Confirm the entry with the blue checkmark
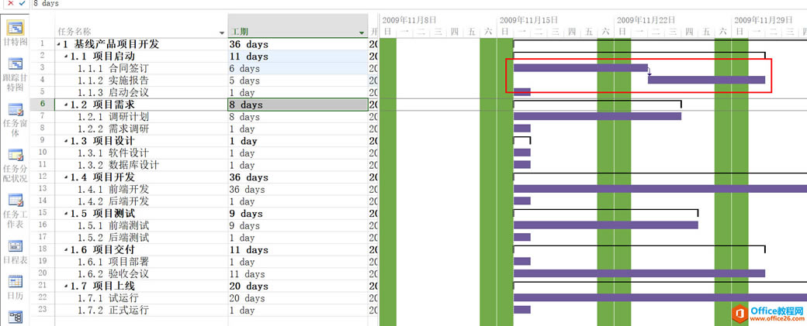Viewport: 807px width, 326px height. (x=21, y=3)
